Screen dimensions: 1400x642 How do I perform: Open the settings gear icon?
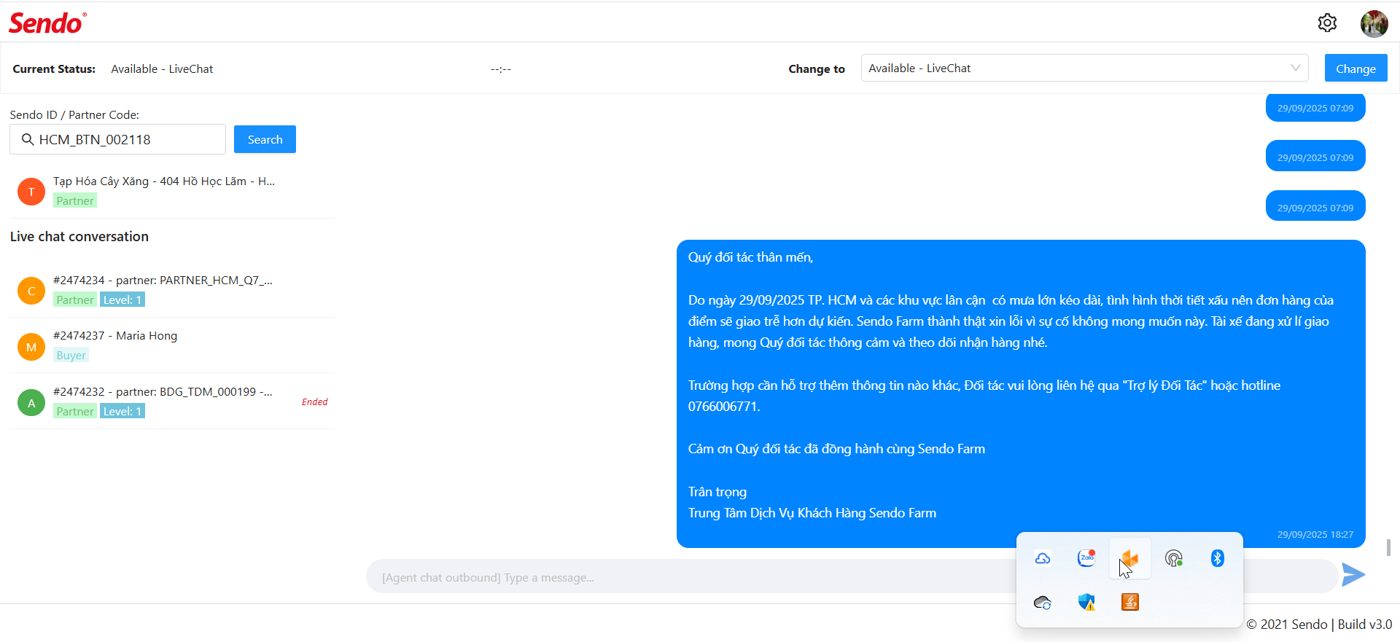point(1327,23)
